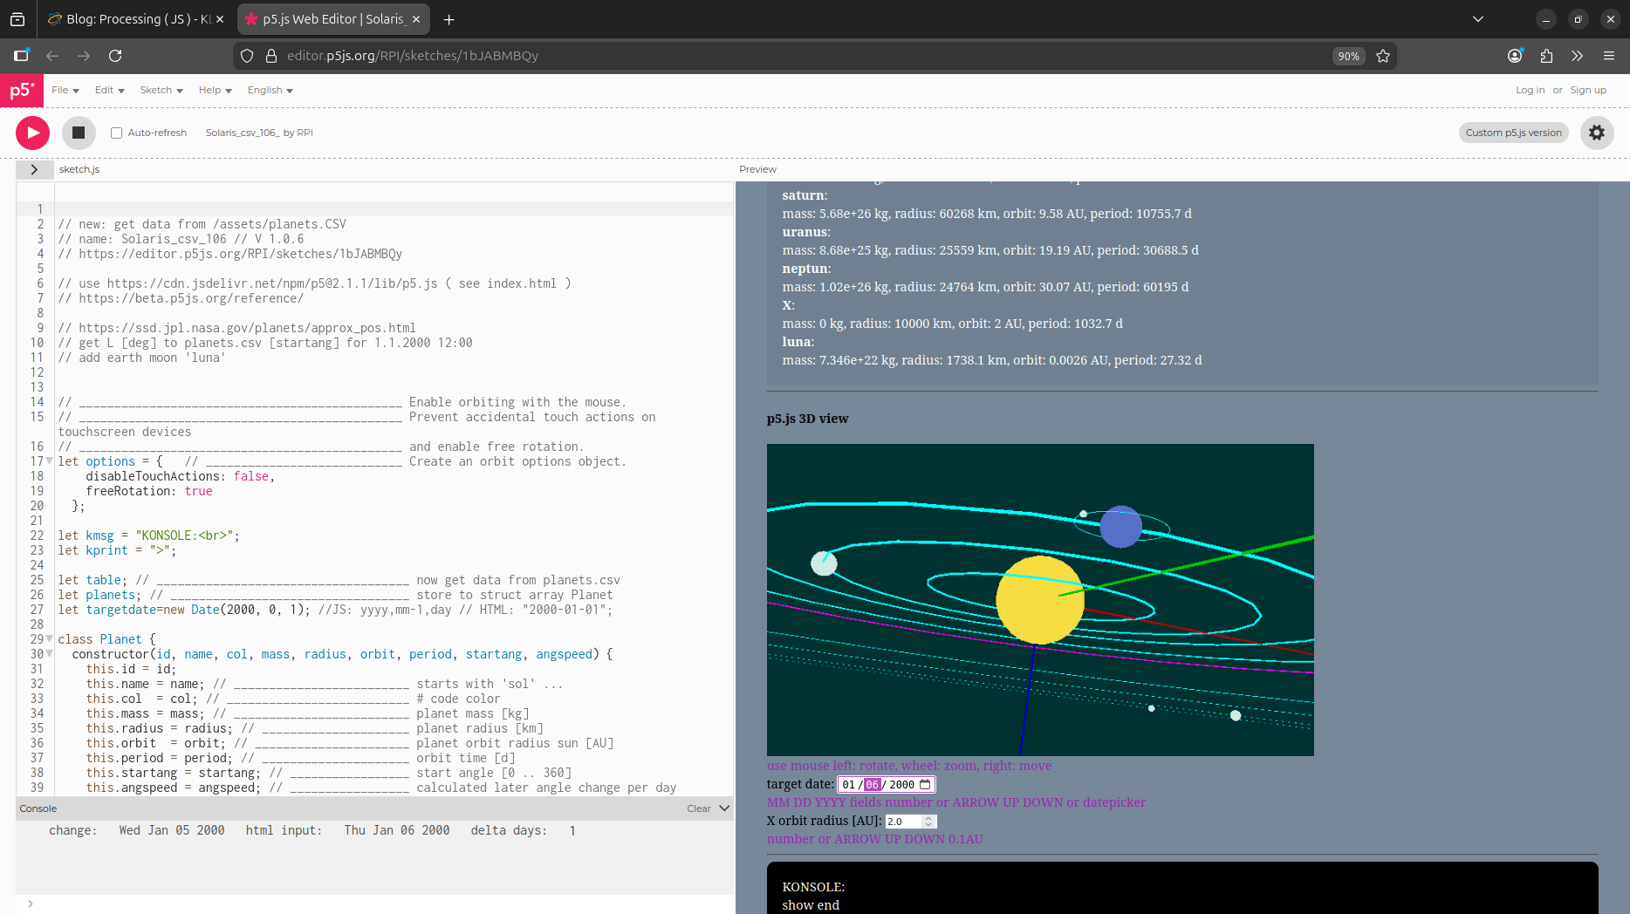1630x914 pixels.
Task: Open the Sketch menu
Action: (161, 90)
